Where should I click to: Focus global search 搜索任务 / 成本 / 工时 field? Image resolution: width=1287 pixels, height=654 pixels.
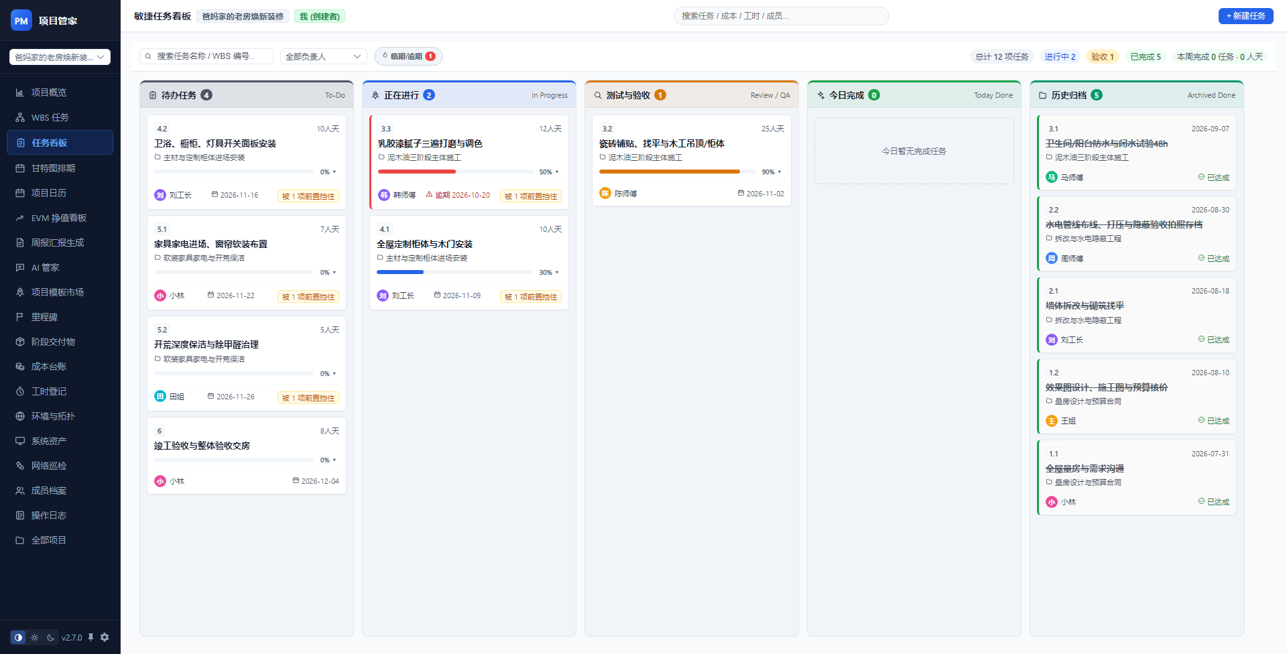(x=781, y=15)
